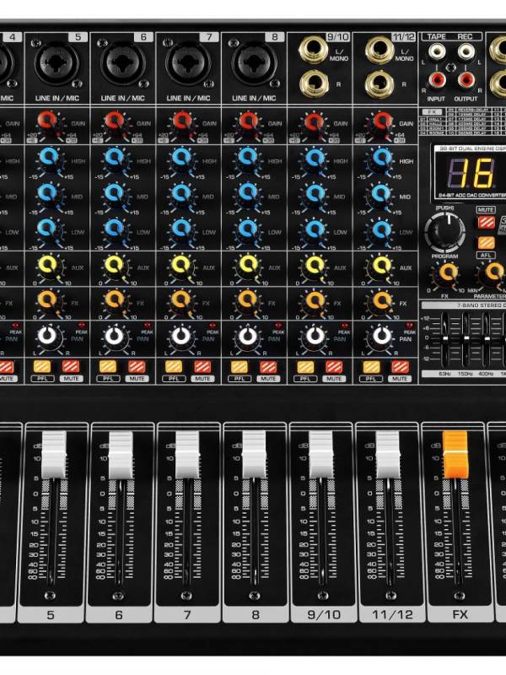
Task: Click the yellow AUX knob on channel 8
Action: click(248, 267)
